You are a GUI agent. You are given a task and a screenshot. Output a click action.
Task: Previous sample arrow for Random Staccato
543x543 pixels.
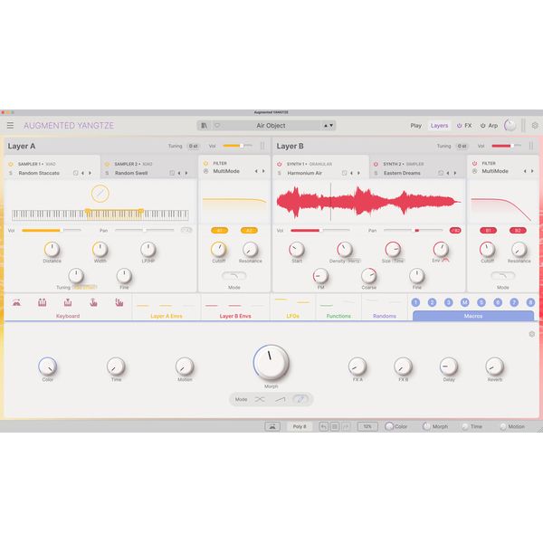(x=82, y=173)
